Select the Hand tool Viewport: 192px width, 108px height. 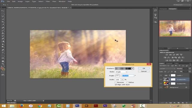pyautogui.click(x=3, y=61)
